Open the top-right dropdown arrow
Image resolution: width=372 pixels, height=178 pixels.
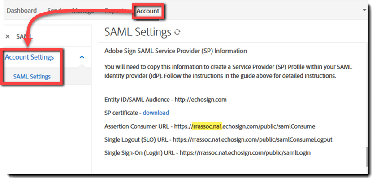coord(365,10)
